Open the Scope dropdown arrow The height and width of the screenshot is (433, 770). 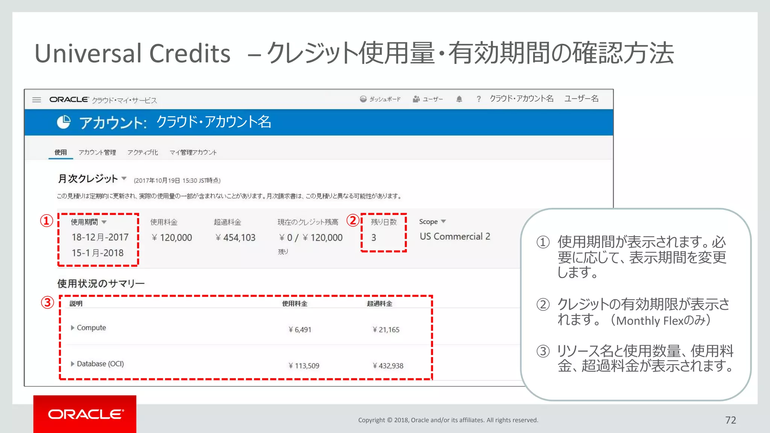coord(443,221)
